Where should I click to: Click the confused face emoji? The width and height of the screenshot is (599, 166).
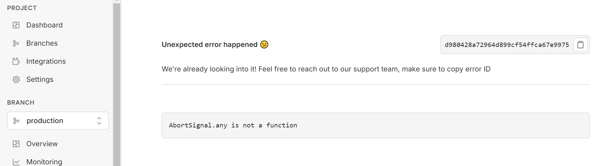pyautogui.click(x=264, y=45)
